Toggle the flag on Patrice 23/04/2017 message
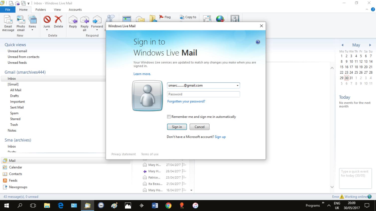Screen dimensions: 376x211 click(x=184, y=177)
